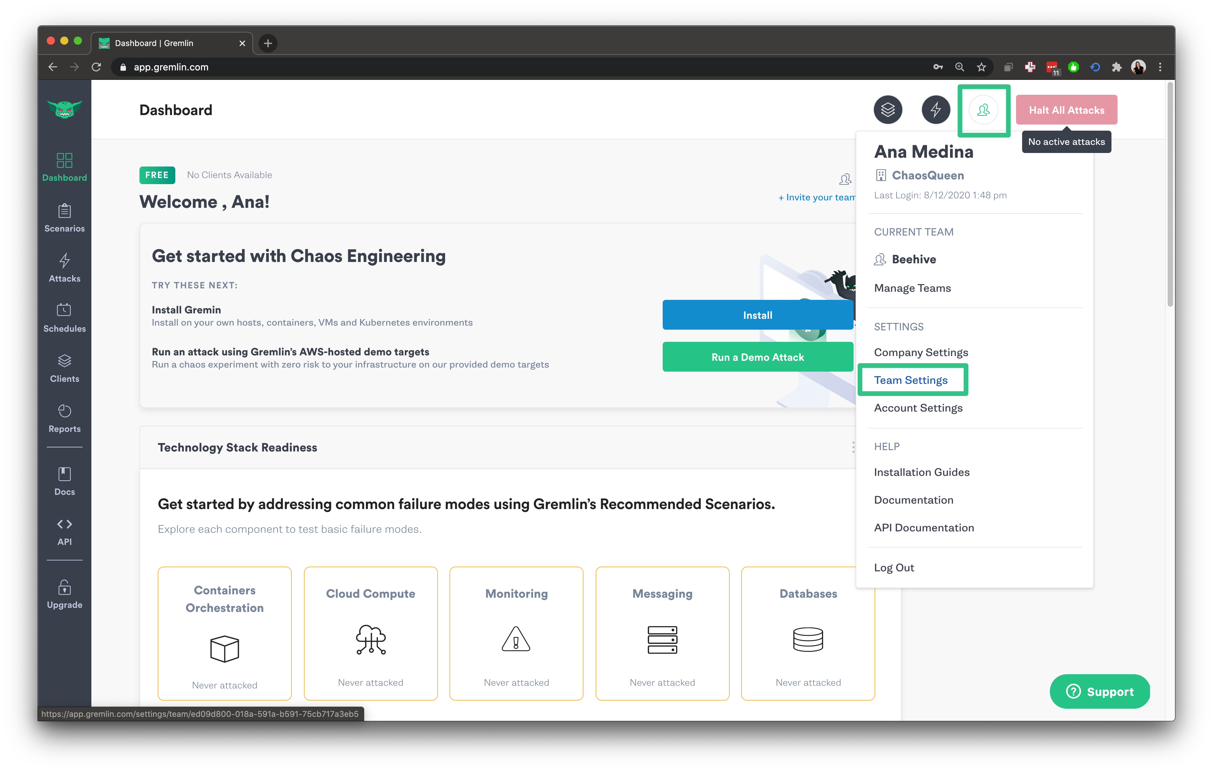Image resolution: width=1213 pixels, height=771 pixels.
Task: Click the team icon above Invite your team
Action: coord(845,179)
